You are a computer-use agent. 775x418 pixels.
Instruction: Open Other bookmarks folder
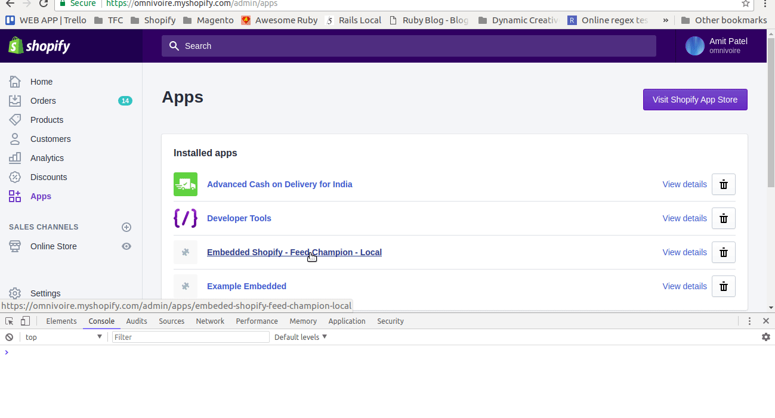[x=724, y=20]
